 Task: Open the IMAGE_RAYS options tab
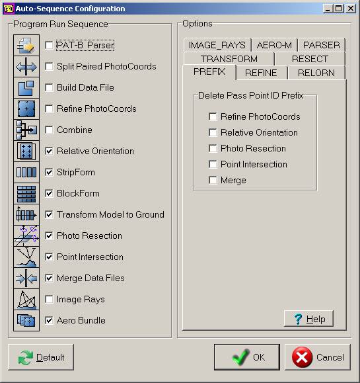coord(217,45)
